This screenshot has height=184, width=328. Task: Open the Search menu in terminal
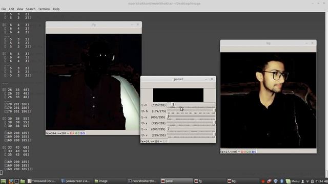pos(31,9)
